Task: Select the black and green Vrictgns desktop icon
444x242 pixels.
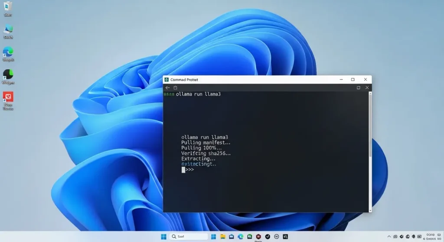Action: [8, 77]
